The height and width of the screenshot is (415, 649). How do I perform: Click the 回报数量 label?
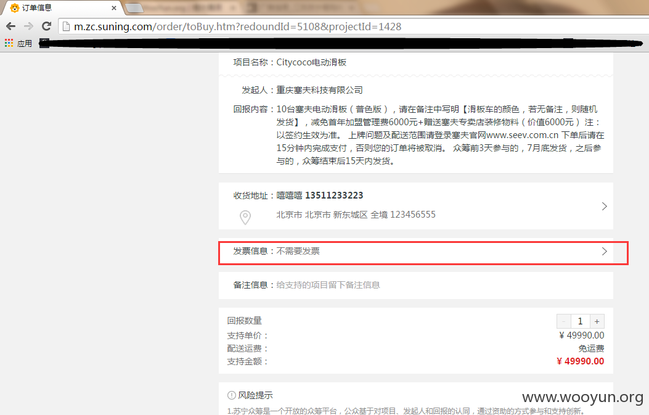244,321
